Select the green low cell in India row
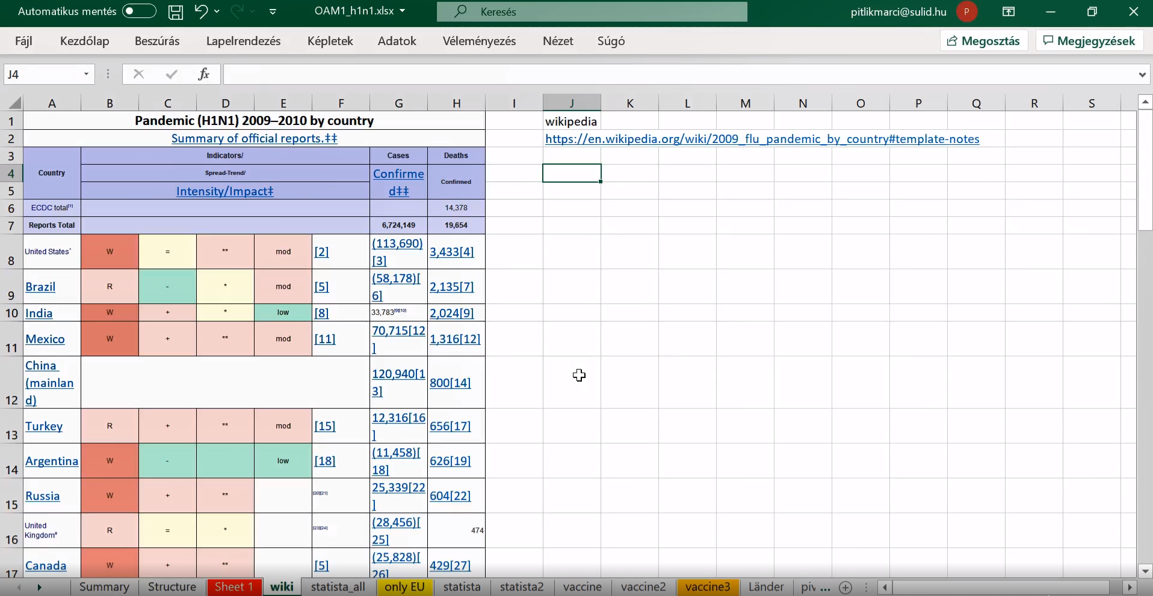Image resolution: width=1153 pixels, height=596 pixels. (x=283, y=312)
